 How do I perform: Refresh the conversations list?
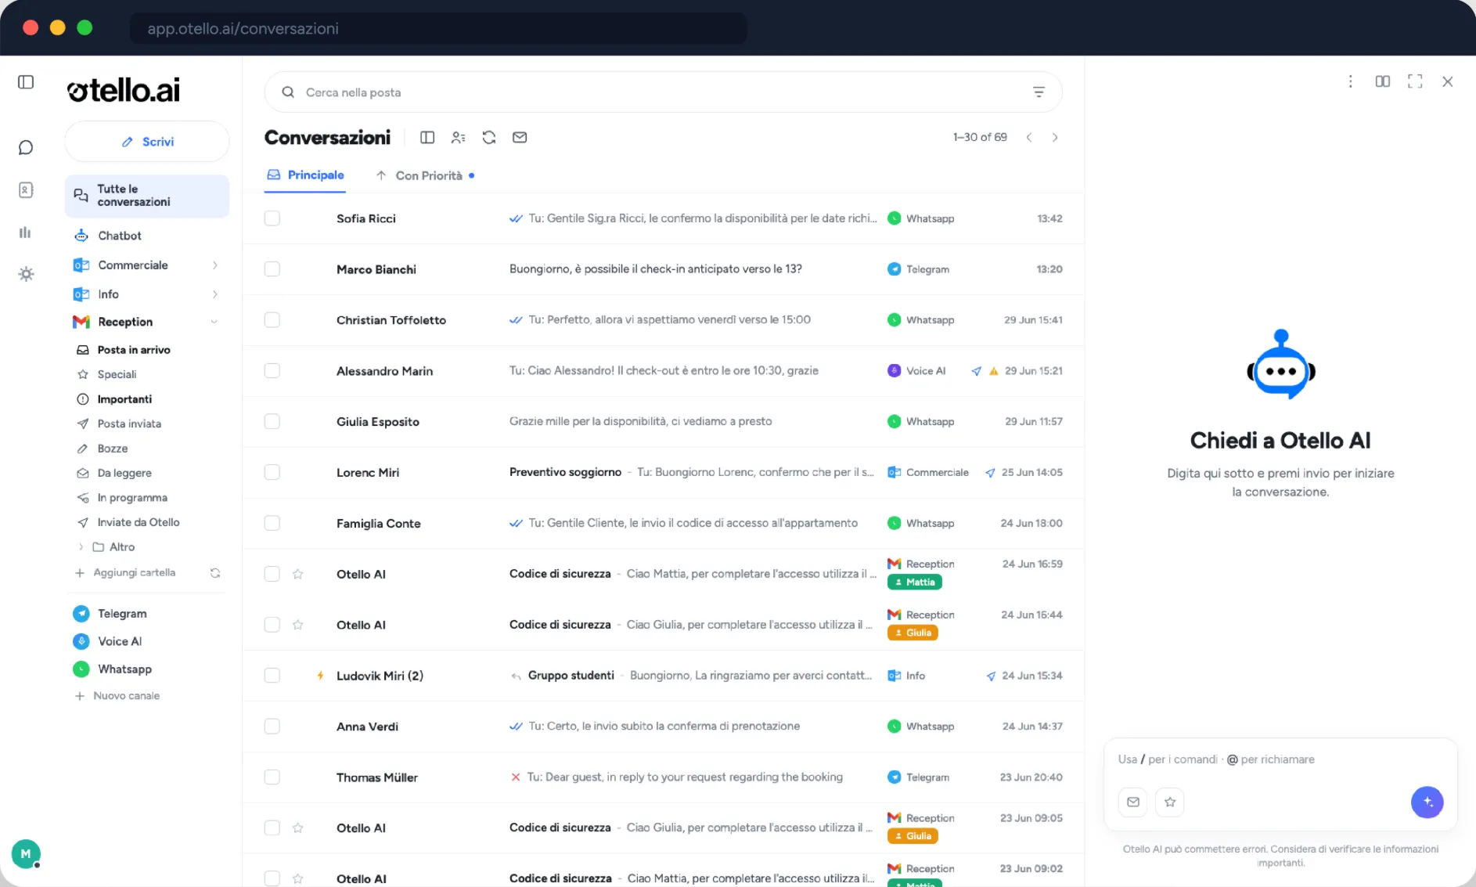click(489, 138)
